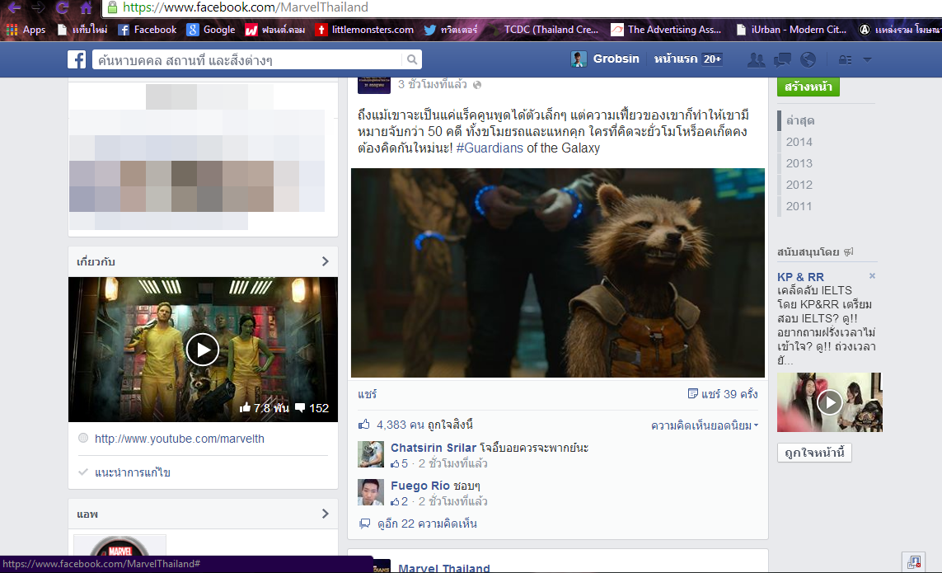
Task: Open the KP & RR sponsored link
Action: (x=801, y=277)
